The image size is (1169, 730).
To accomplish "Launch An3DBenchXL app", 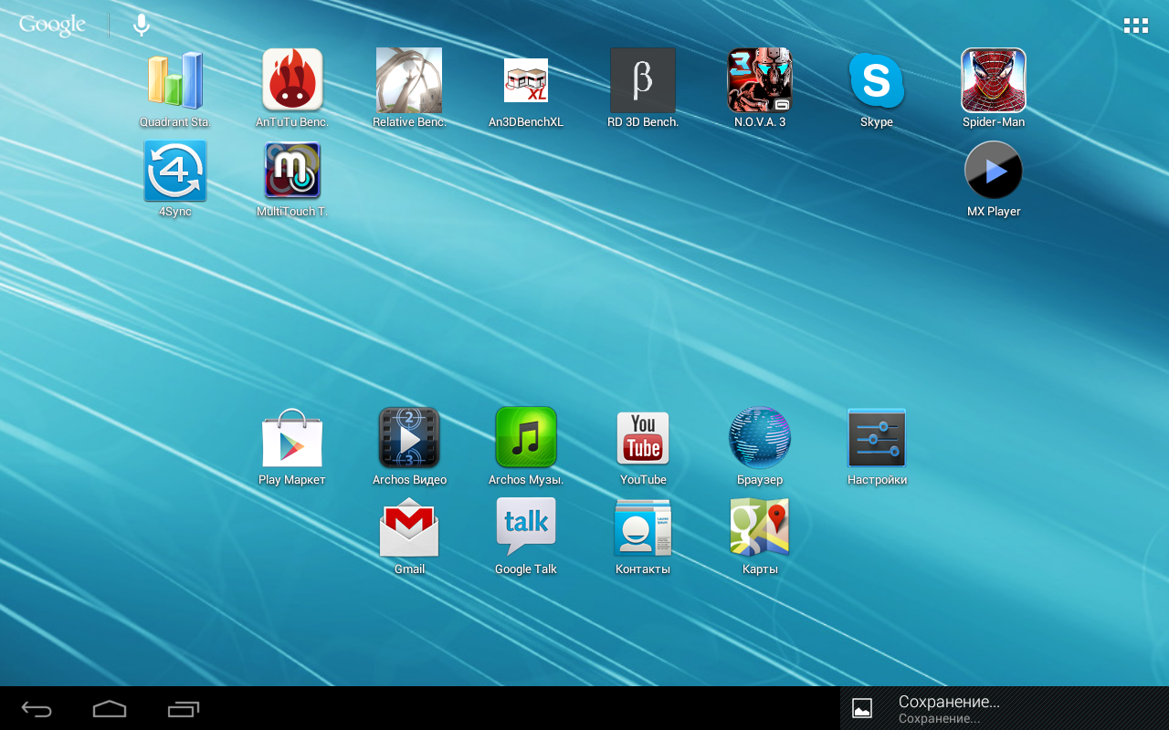I will pos(526,81).
